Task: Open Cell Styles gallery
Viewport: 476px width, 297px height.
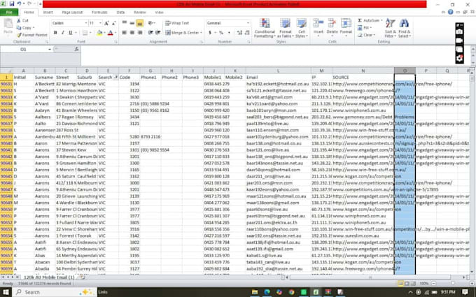Action: [x=302, y=28]
